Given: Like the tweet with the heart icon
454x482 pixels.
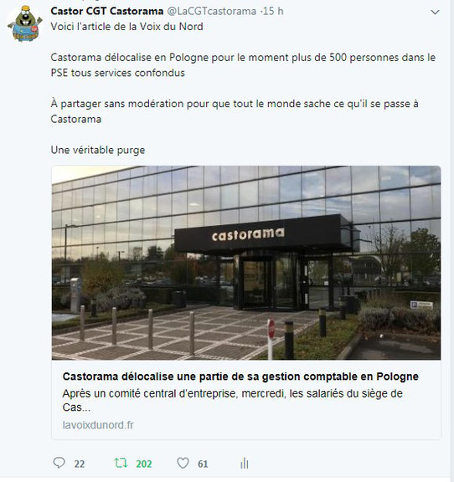Looking at the screenshot, I should 183,463.
